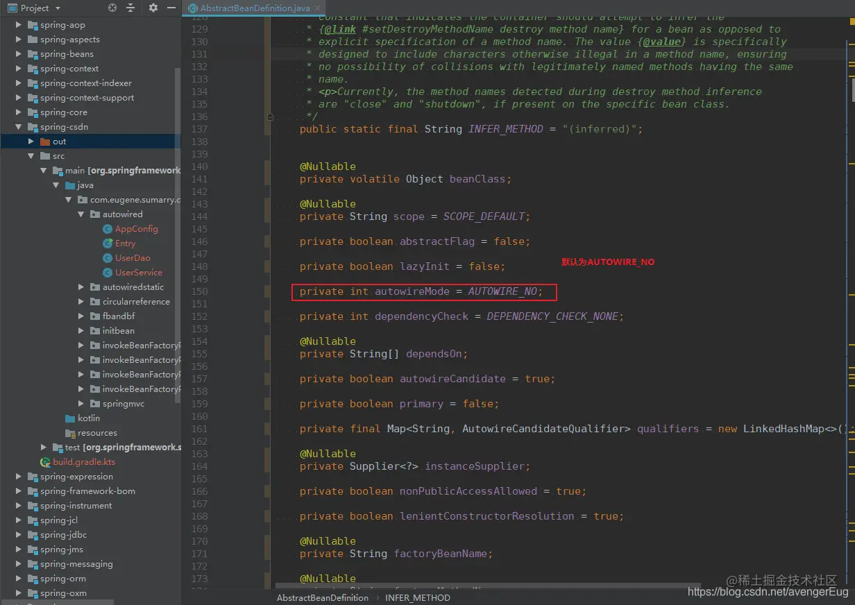Click DEPENDENCY_CHECK_NONE constant in code

pos(552,316)
